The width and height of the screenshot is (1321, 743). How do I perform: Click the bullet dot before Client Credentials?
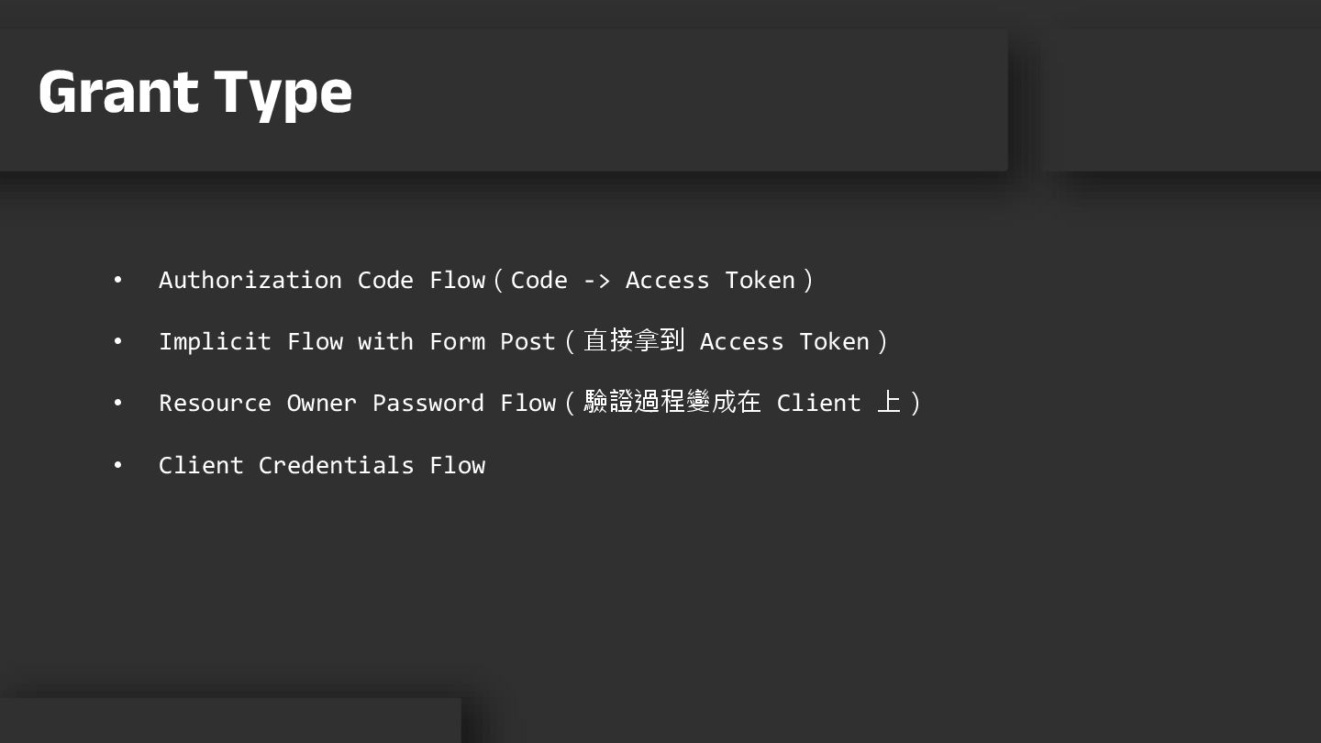[x=117, y=465]
